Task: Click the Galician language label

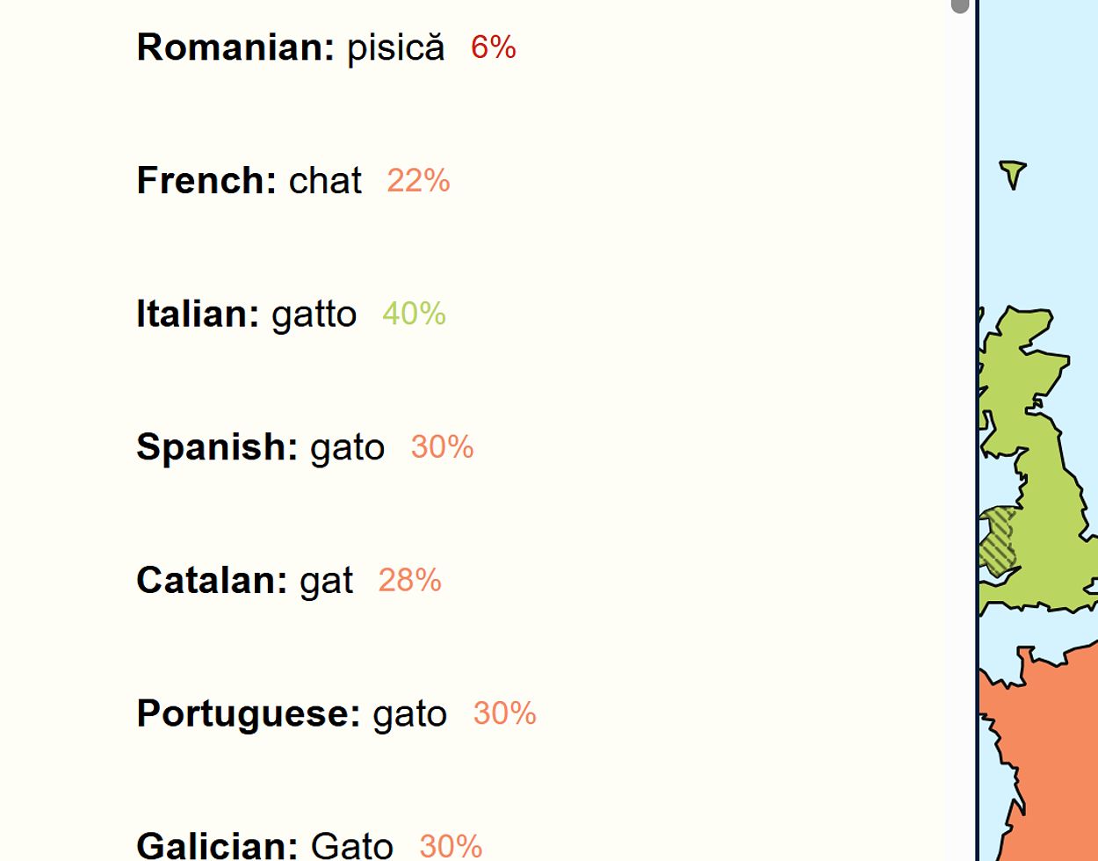Action: click(x=217, y=846)
